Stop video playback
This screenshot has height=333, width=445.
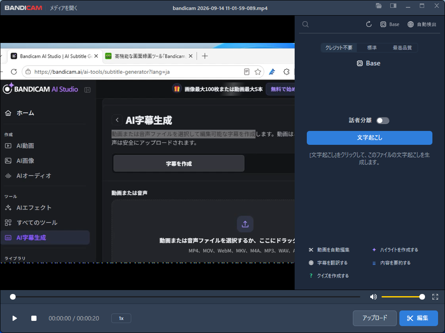tap(34, 318)
